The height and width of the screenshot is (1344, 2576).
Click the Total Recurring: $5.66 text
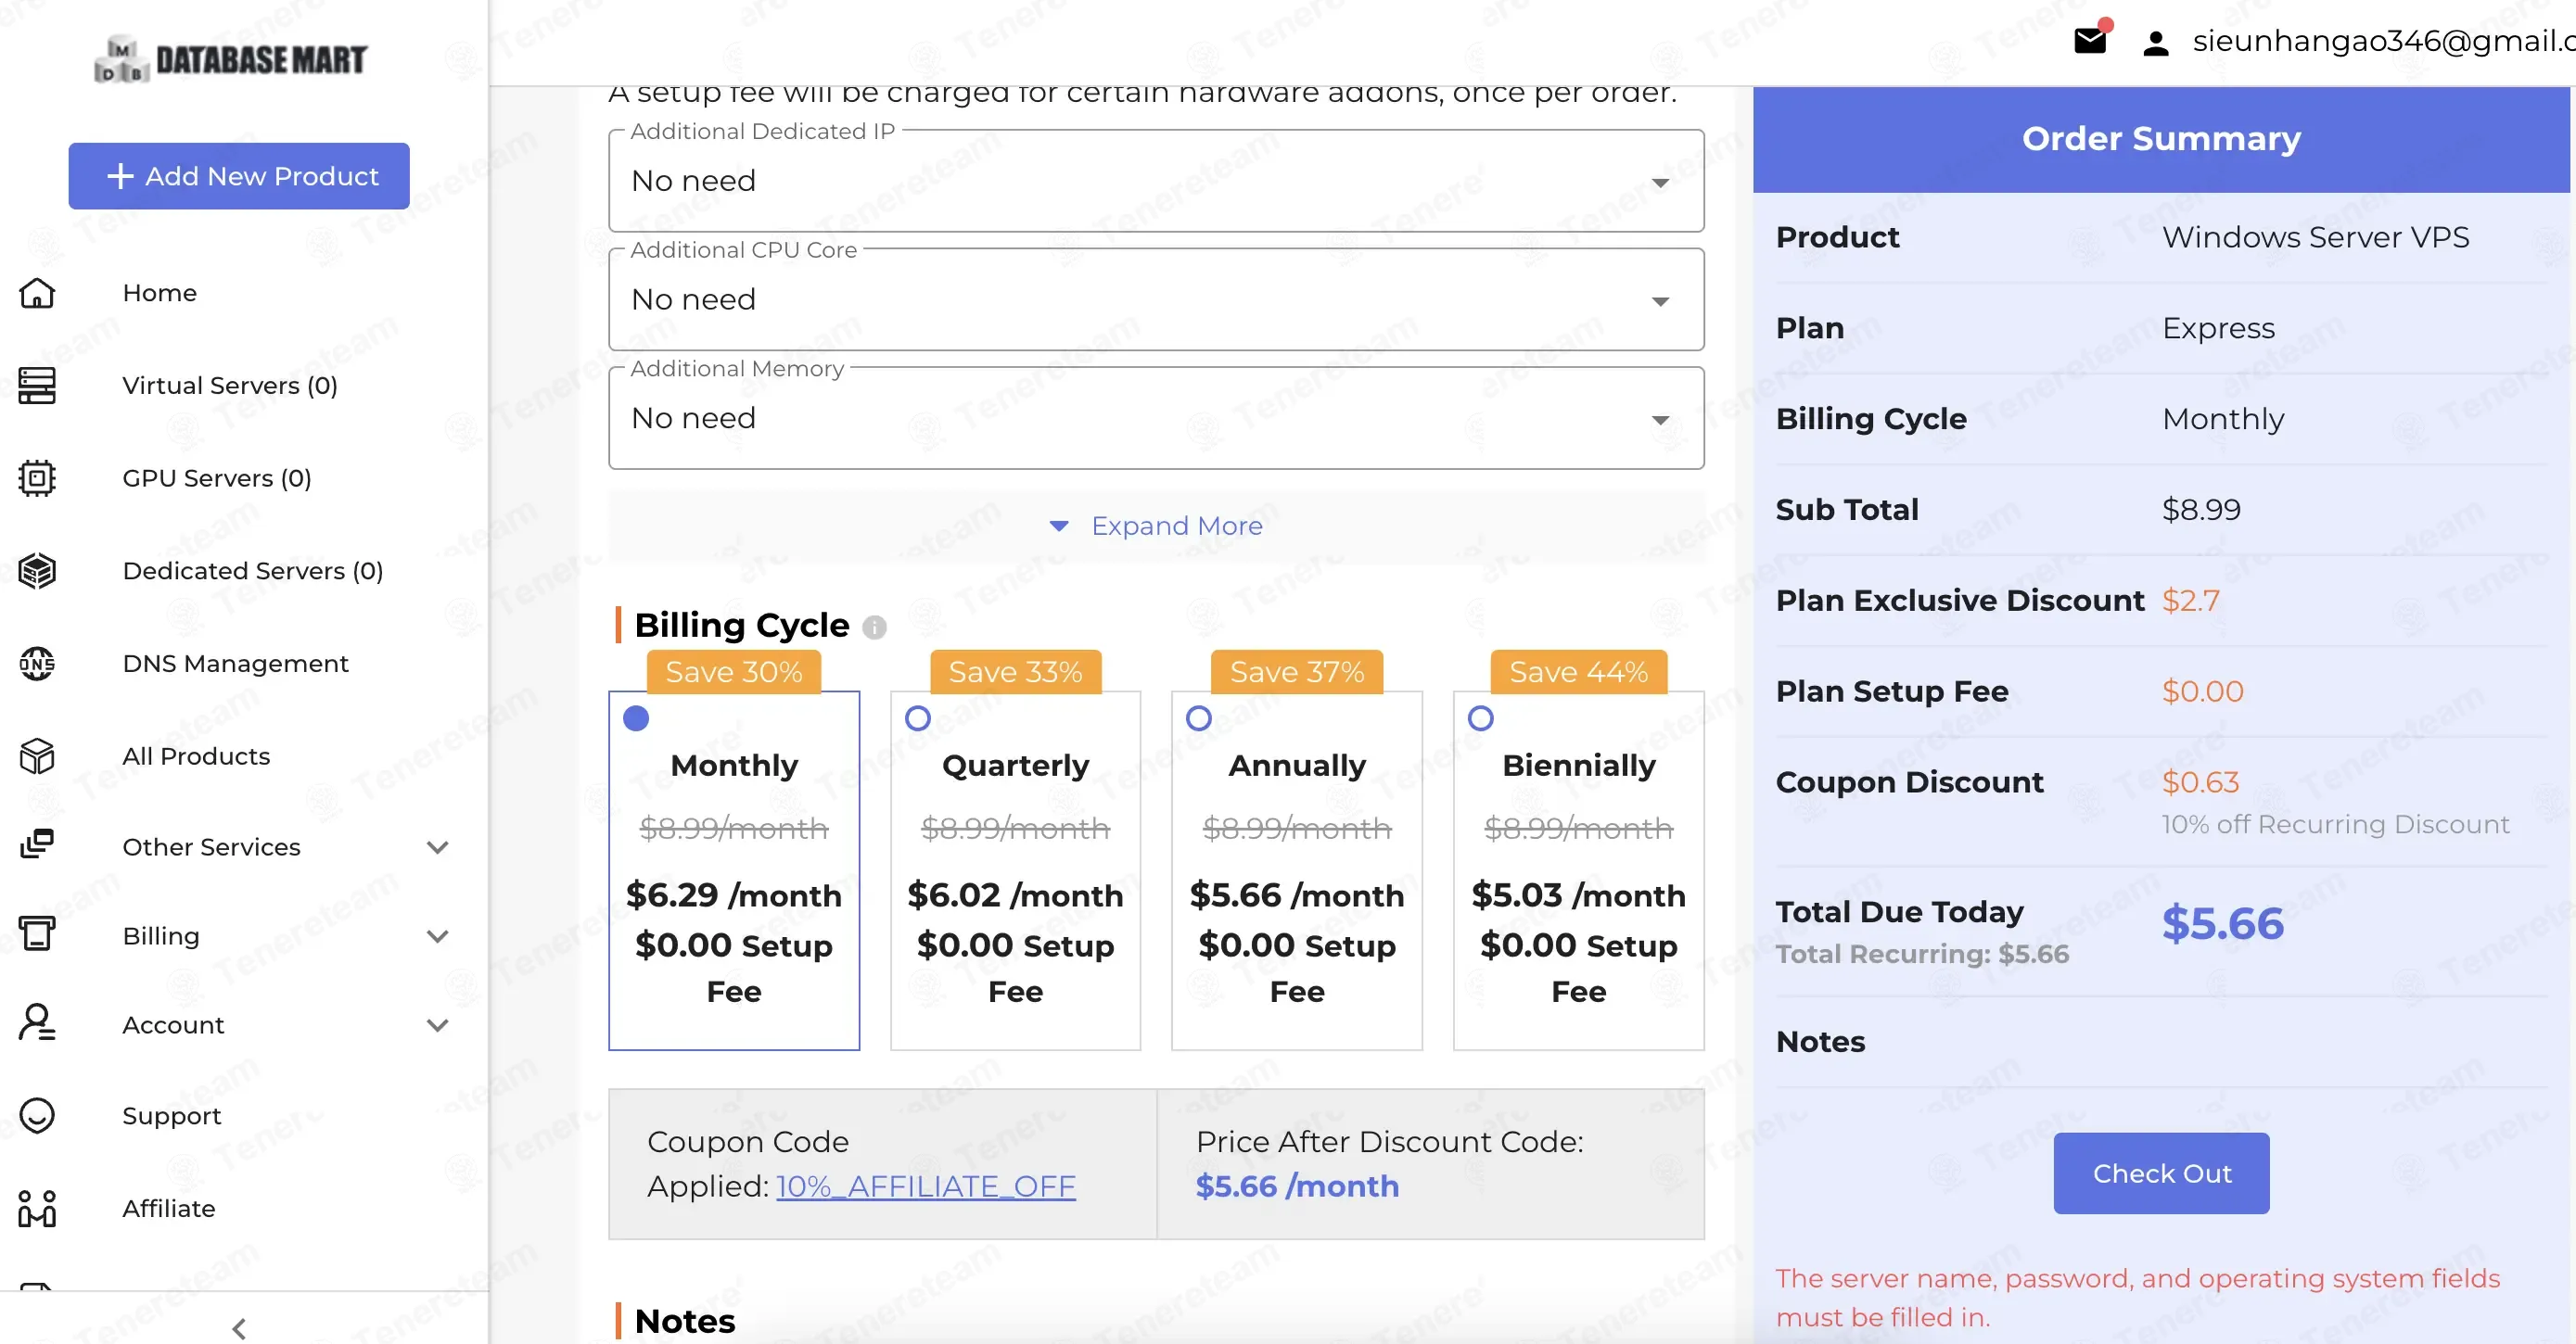(1922, 955)
